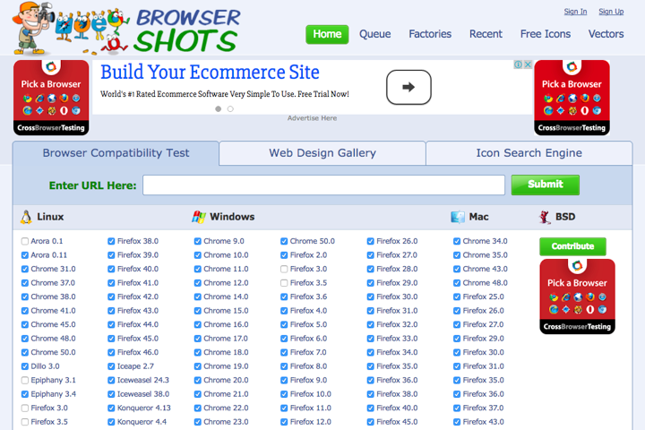Click the ad arrow button
This screenshot has width=645, height=430.
(x=408, y=87)
